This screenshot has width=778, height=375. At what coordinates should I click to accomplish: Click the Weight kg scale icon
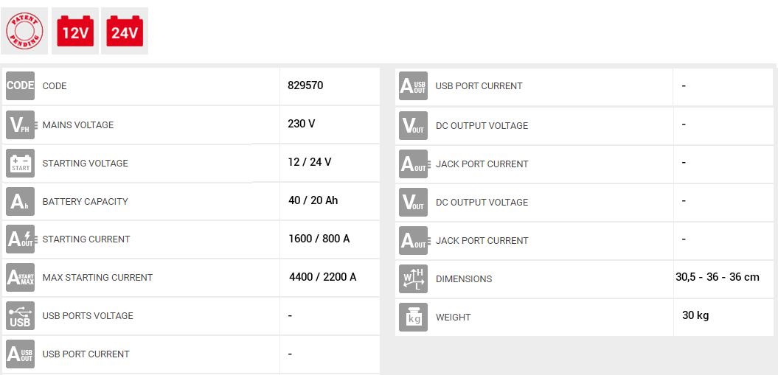(x=413, y=317)
